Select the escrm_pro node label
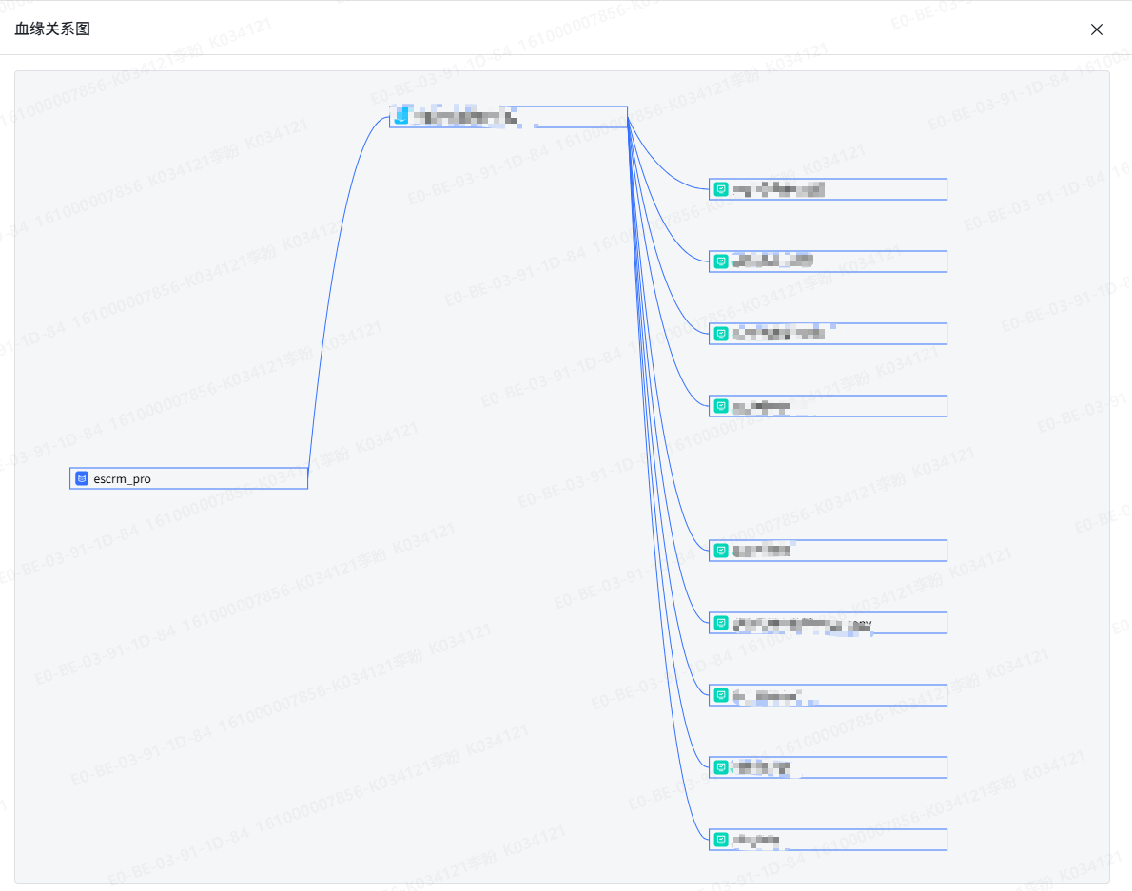 122,479
